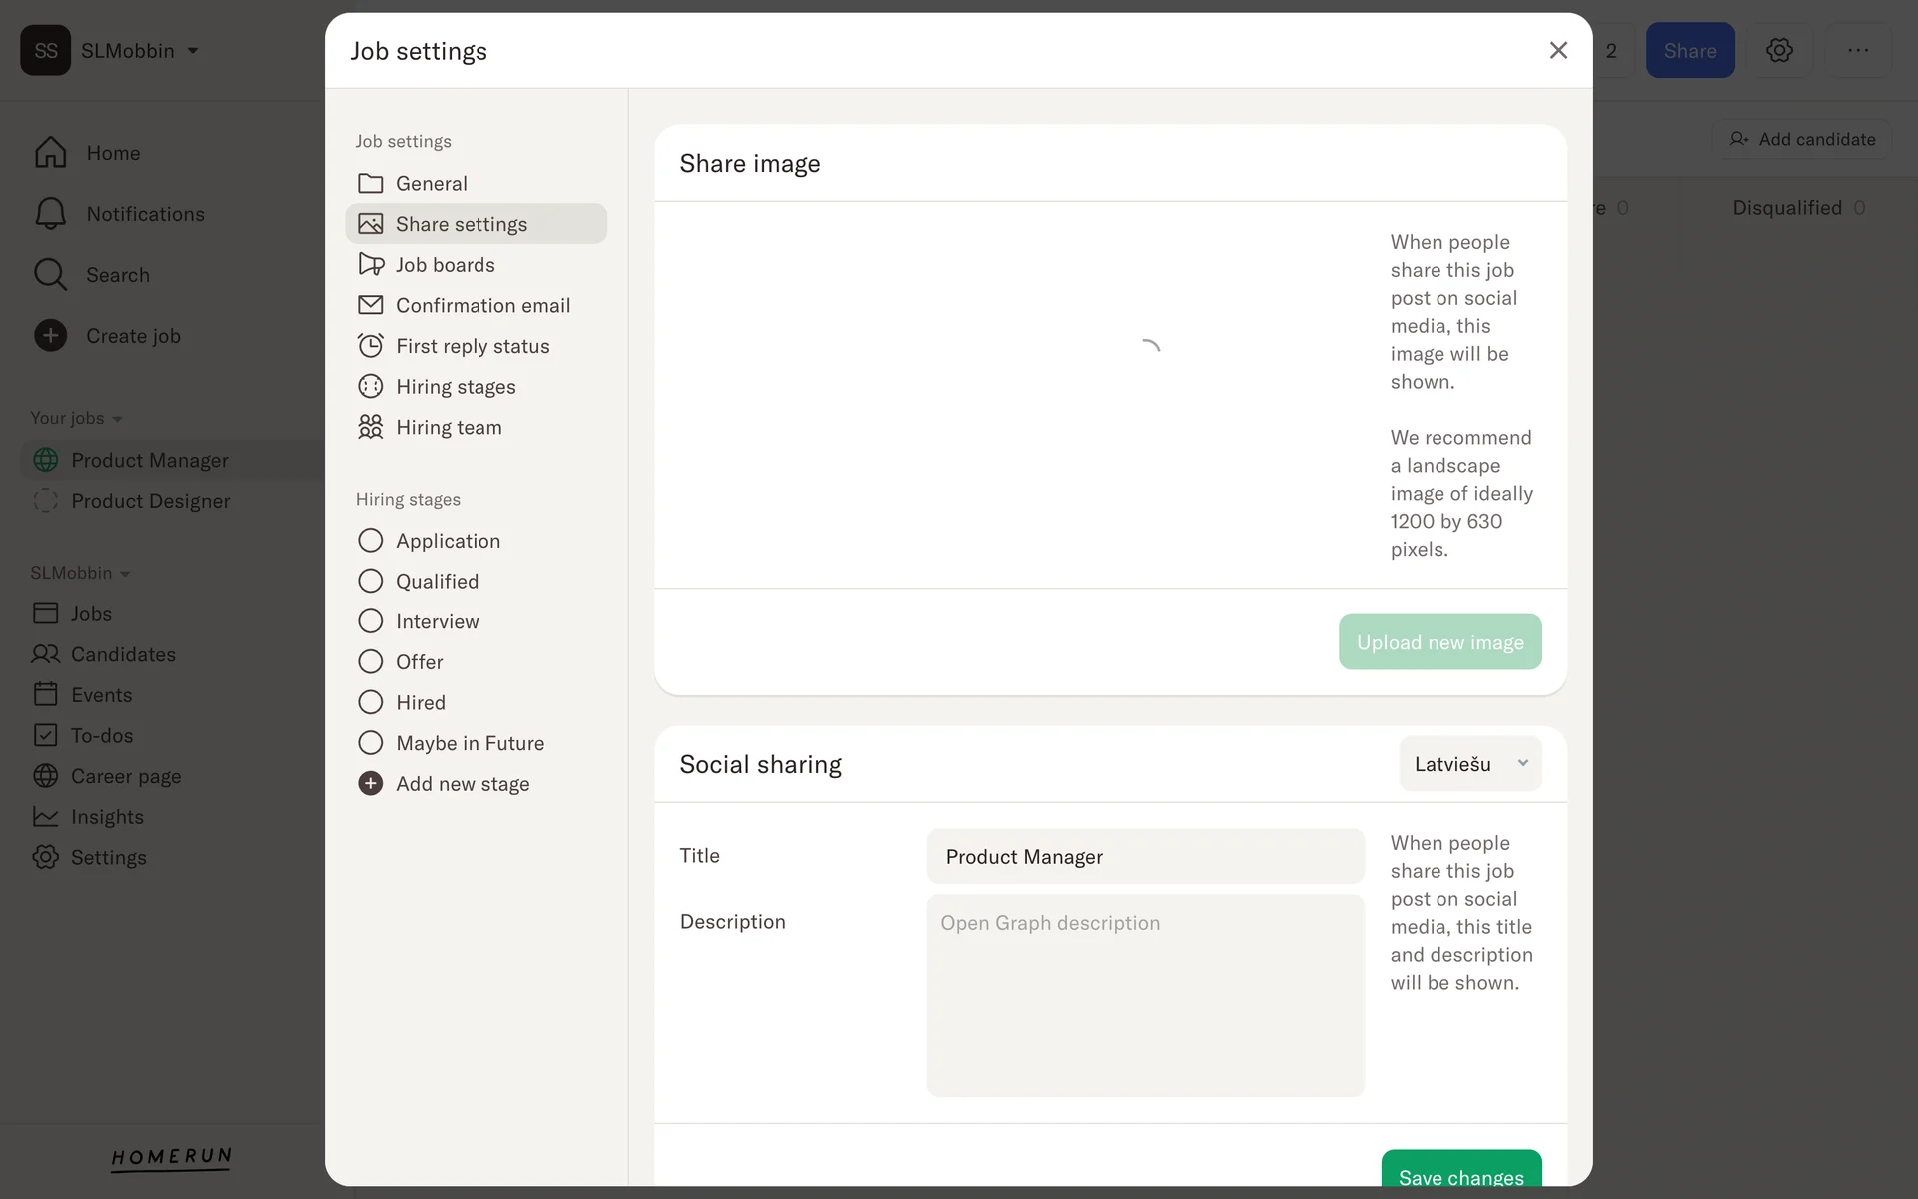The image size is (1918, 1199).
Task: Collapse the Your jobs section
Action: point(117,419)
